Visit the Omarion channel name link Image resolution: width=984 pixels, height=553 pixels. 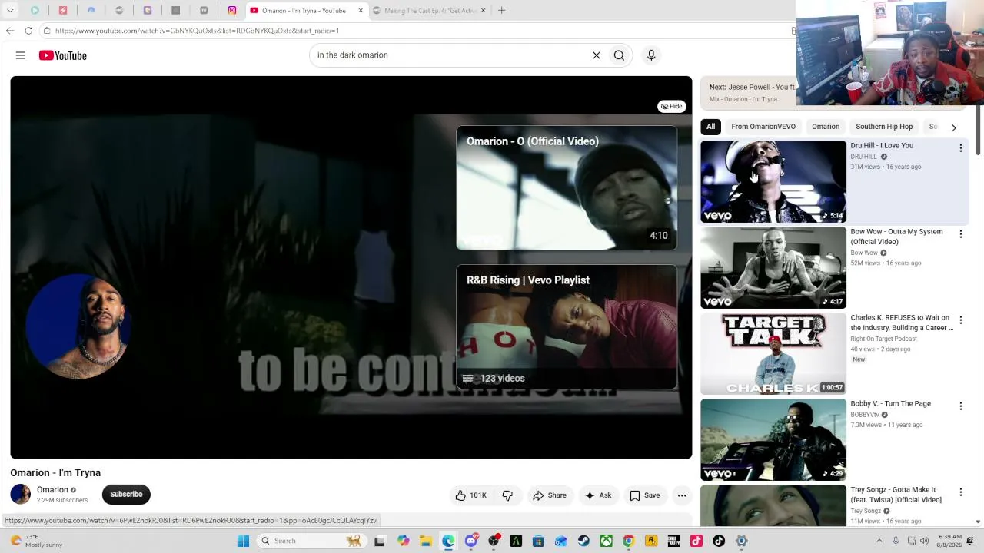coord(52,489)
